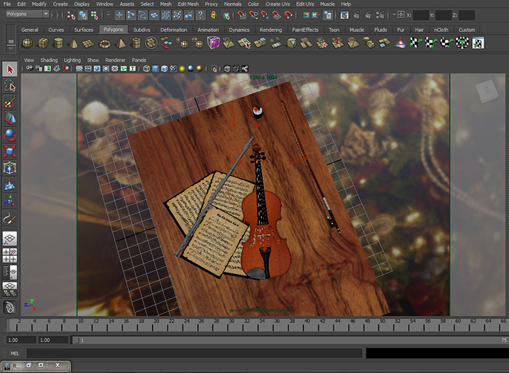Image resolution: width=509 pixels, height=373 pixels.
Task: Click the X coordinate input field
Action: pos(420,15)
